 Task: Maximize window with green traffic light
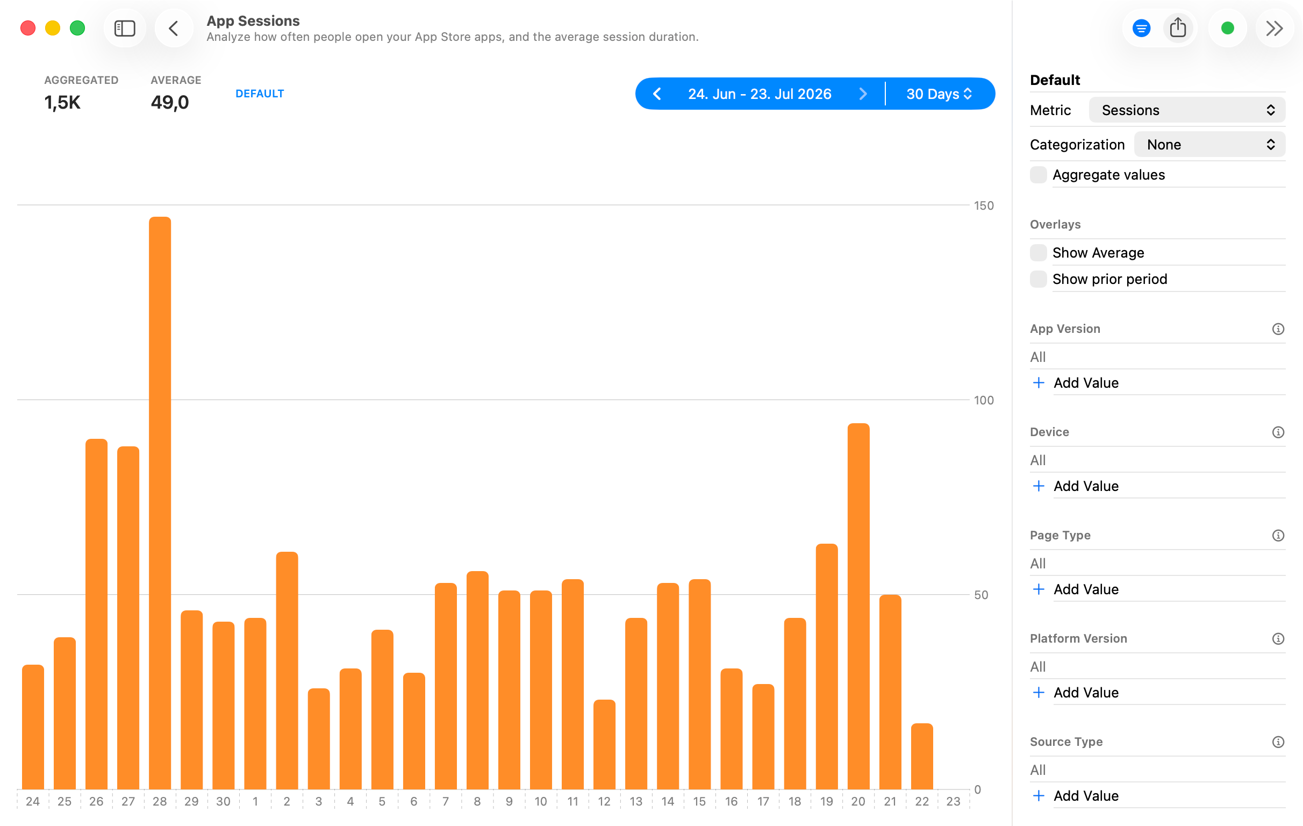[x=77, y=28]
